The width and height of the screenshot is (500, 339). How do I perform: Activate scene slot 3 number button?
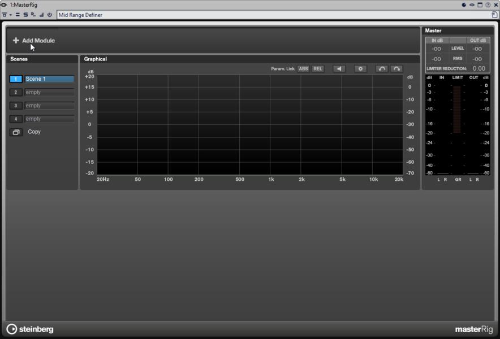coord(16,106)
